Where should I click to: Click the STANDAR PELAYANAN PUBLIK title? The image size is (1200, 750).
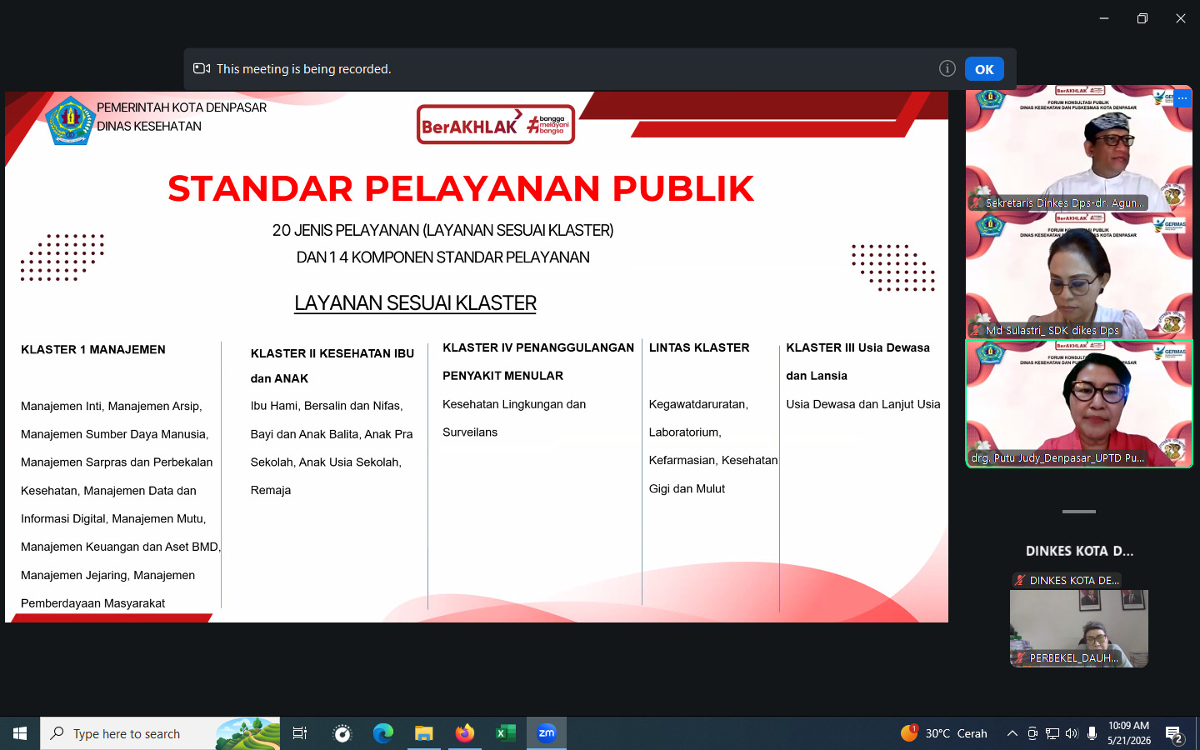pyautogui.click(x=461, y=188)
